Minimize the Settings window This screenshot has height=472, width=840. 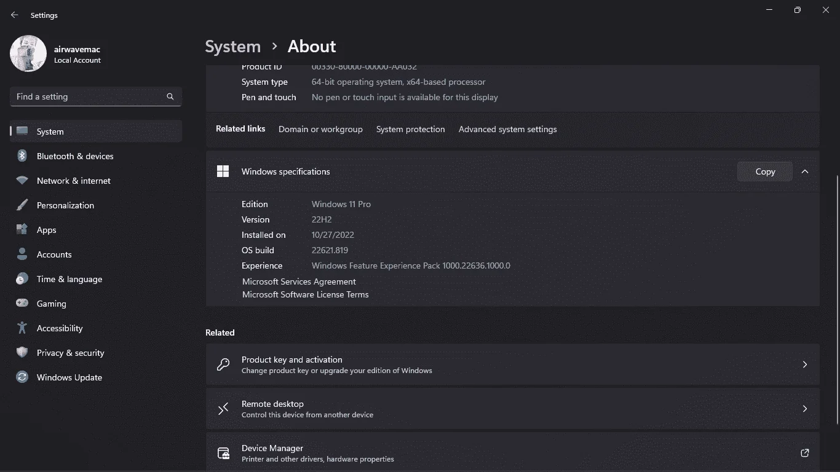[x=769, y=10]
